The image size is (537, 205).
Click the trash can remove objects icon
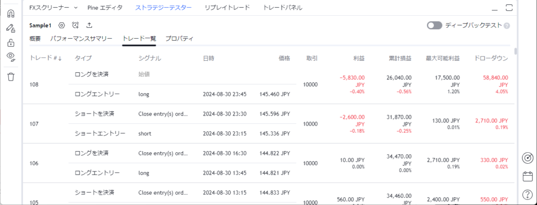click(x=11, y=76)
